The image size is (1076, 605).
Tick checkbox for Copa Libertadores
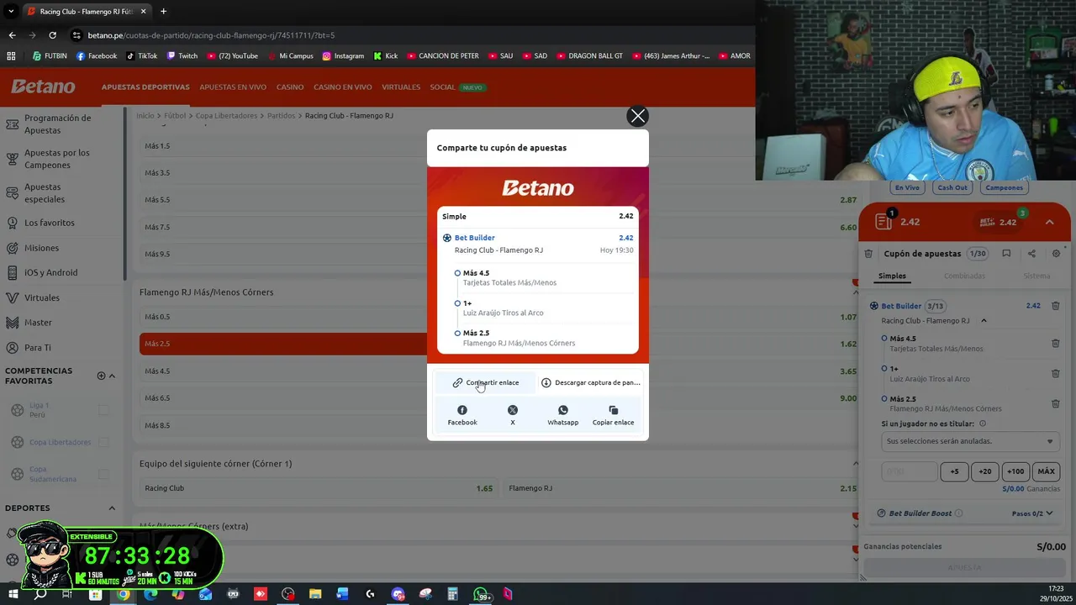coord(103,442)
